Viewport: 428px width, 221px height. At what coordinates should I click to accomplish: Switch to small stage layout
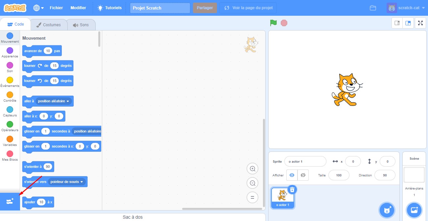(x=397, y=23)
